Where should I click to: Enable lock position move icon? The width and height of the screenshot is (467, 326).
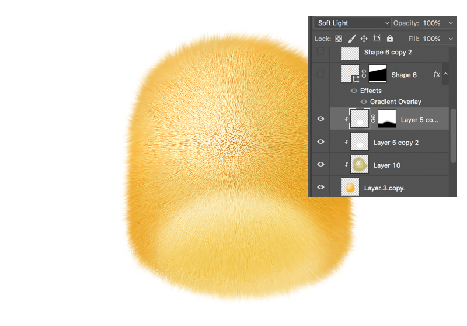pos(364,39)
